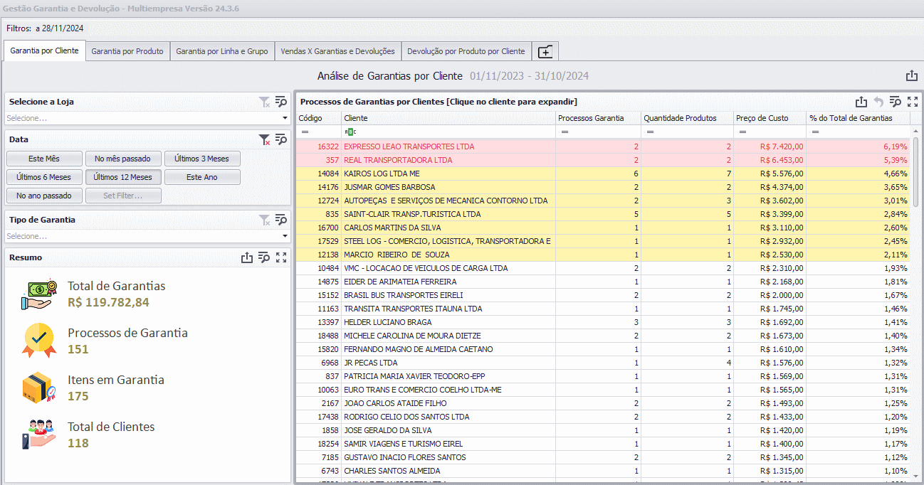Filter by Últimos 3 Meses
The width and height of the screenshot is (924, 485).
click(x=202, y=159)
